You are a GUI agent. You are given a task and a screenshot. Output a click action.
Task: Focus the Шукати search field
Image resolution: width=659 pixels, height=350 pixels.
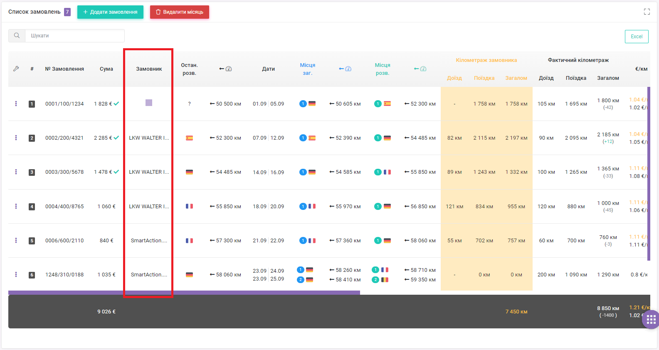pos(75,36)
